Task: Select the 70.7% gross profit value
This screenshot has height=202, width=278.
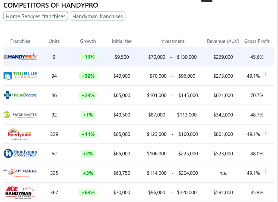Action: coord(257,95)
